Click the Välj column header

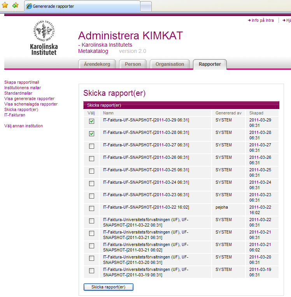(91, 113)
